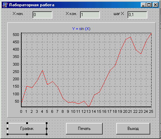The height and width of the screenshot is (139, 161).
Task: Focus the шаг X input field
Action: click(x=137, y=15)
